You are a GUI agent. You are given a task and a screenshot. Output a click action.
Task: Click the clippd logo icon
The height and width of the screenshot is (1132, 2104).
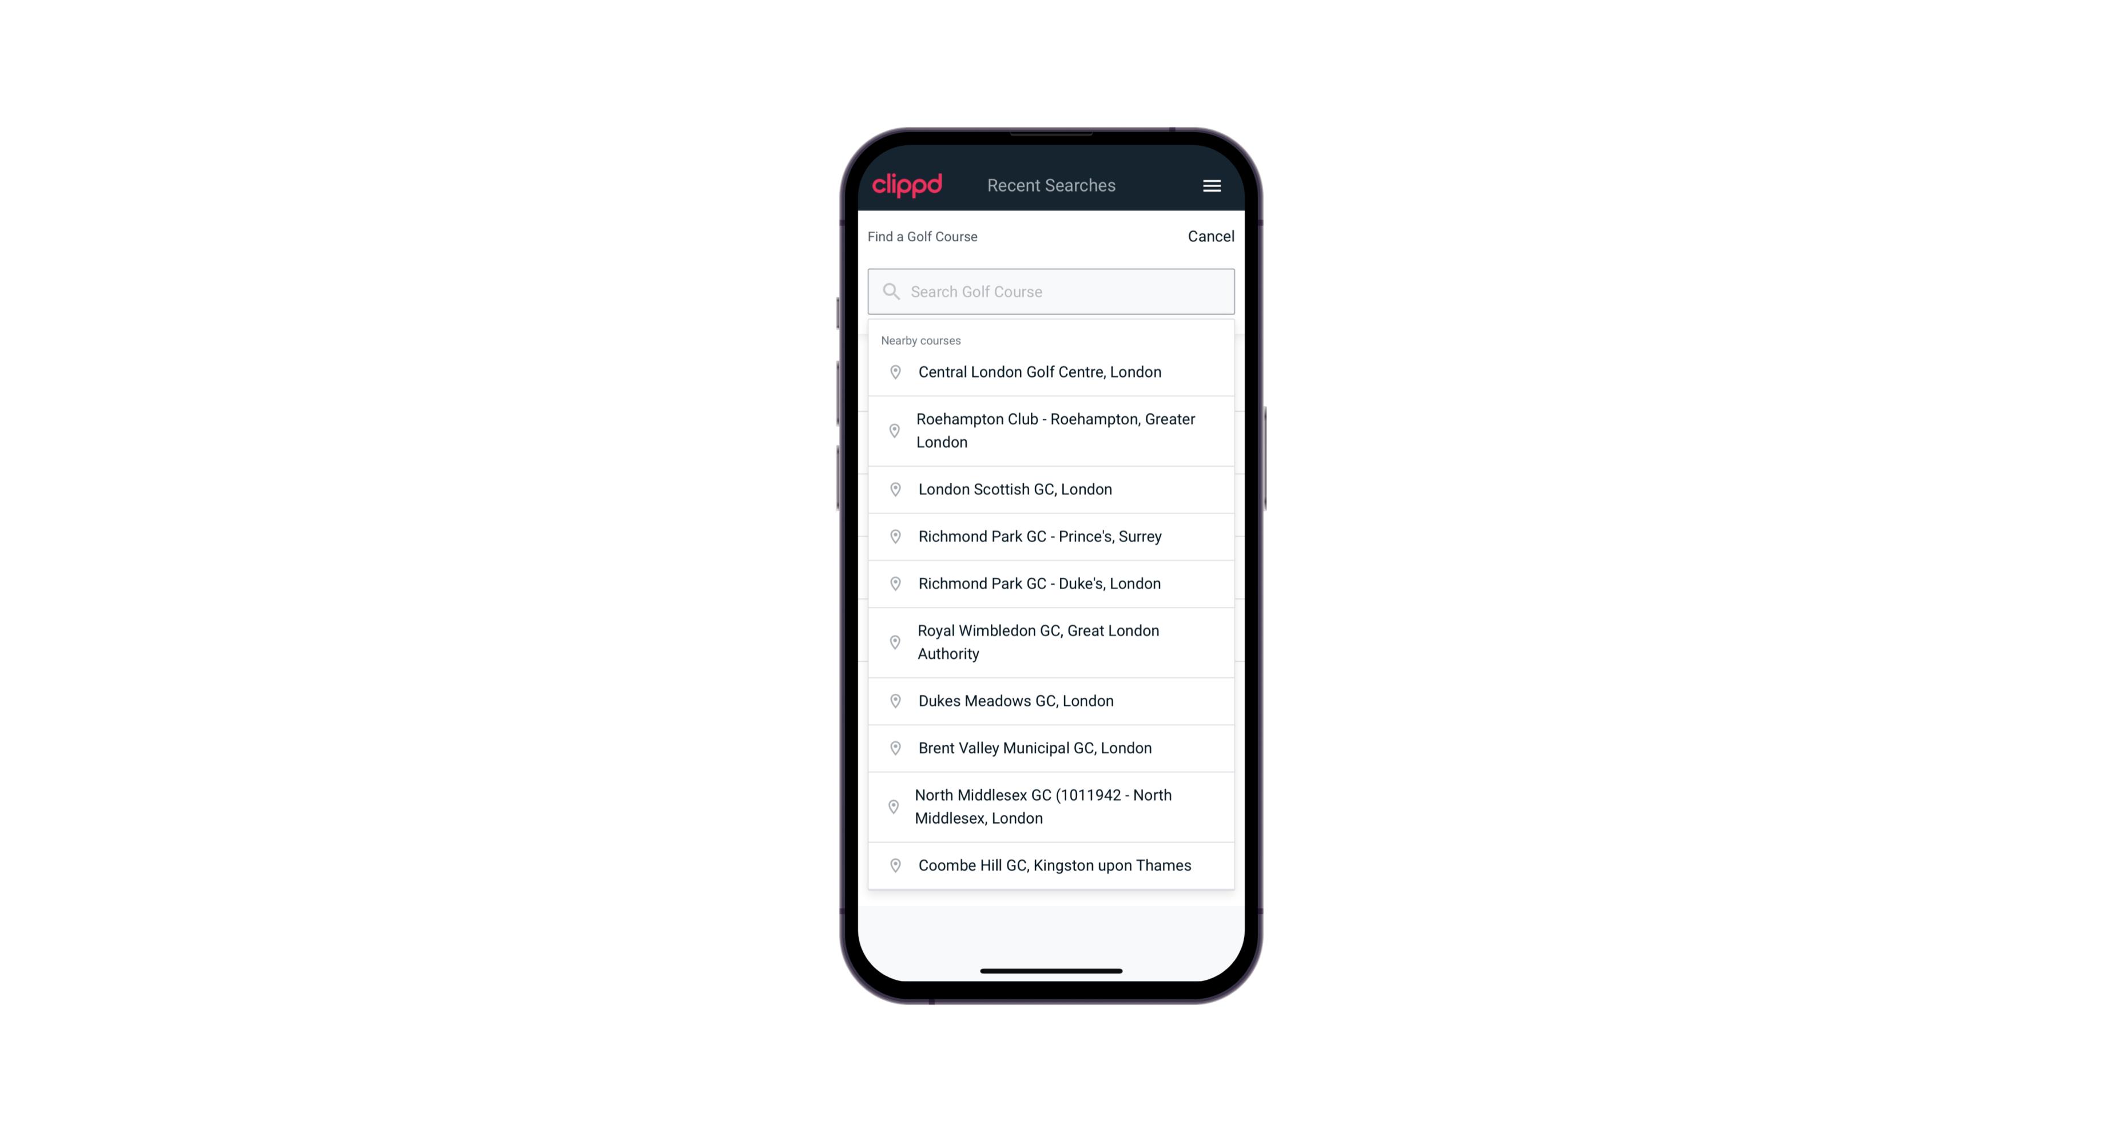click(x=907, y=184)
